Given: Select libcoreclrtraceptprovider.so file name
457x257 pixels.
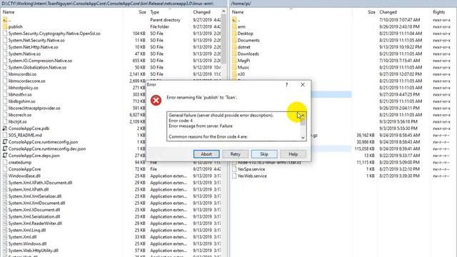Looking at the screenshot, I should click(x=34, y=108).
